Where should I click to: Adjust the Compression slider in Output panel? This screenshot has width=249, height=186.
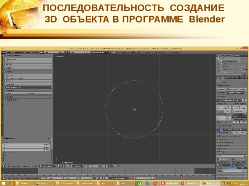[x=232, y=171]
